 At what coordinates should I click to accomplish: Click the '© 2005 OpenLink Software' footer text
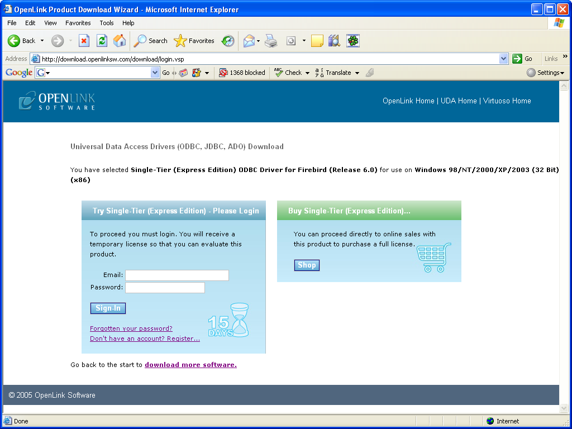point(52,395)
